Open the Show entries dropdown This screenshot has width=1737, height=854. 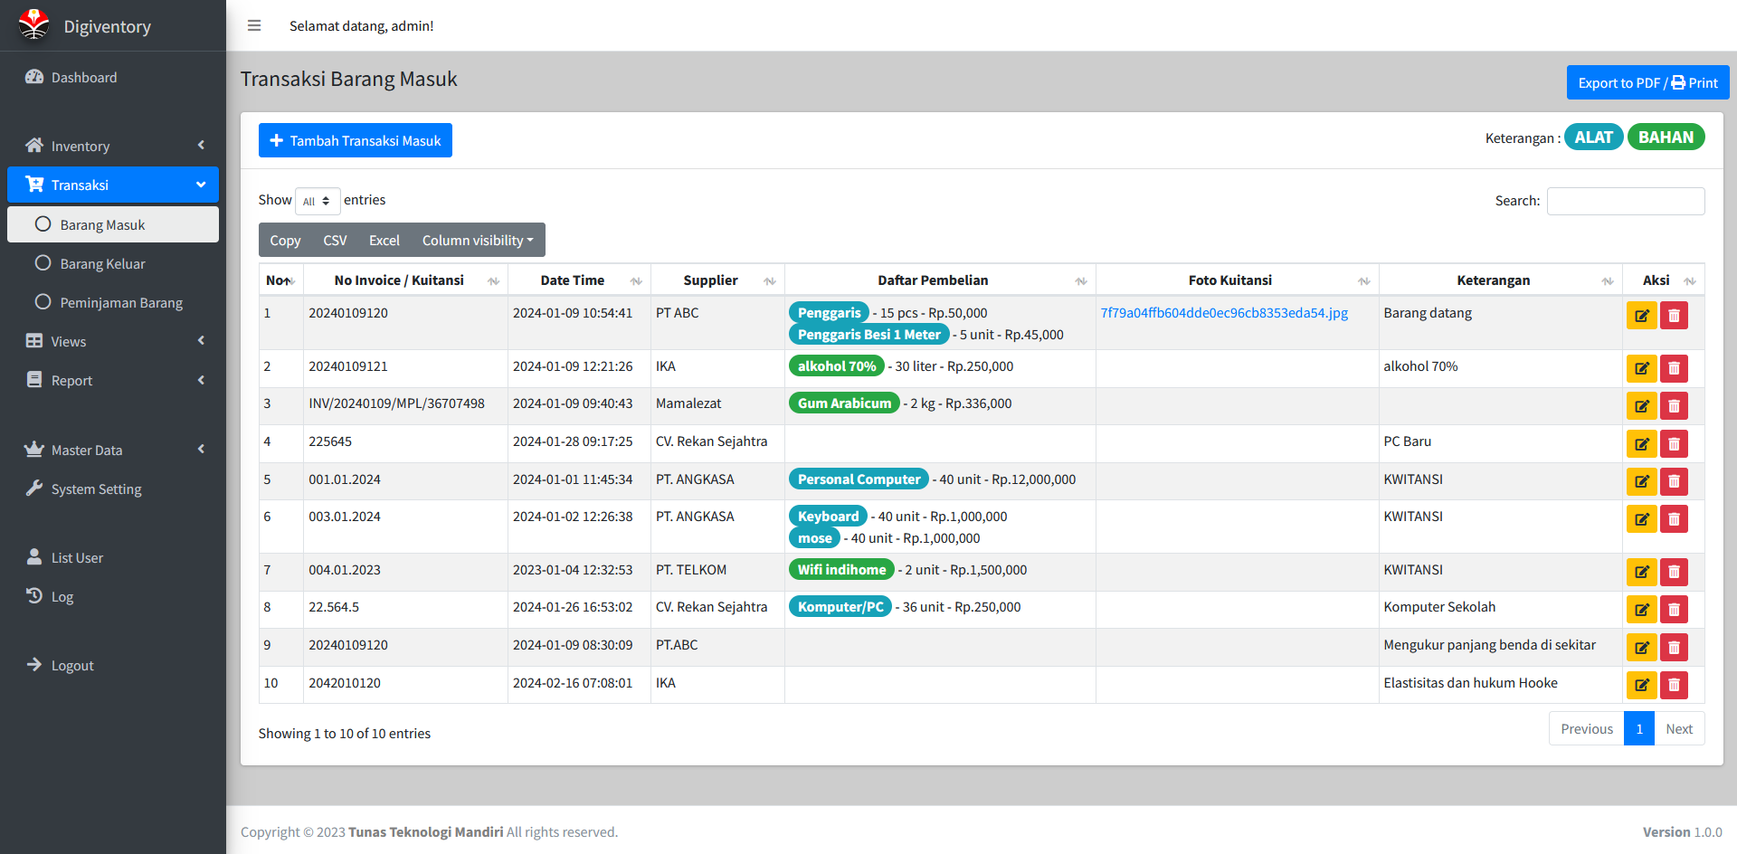point(317,201)
